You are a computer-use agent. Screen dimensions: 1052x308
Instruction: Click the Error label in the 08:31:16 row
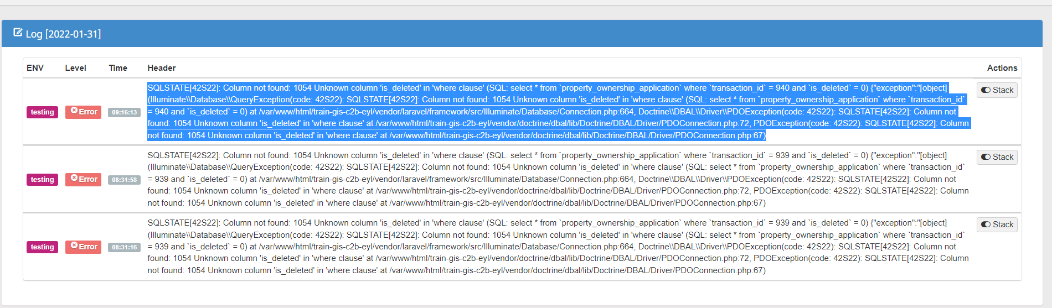coord(83,247)
